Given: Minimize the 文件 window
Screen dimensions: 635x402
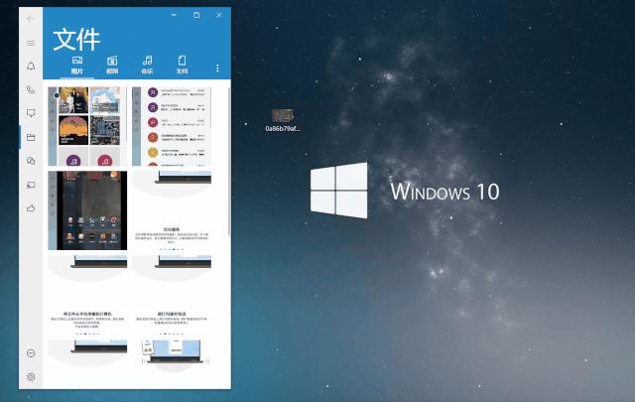Looking at the screenshot, I should [174, 15].
